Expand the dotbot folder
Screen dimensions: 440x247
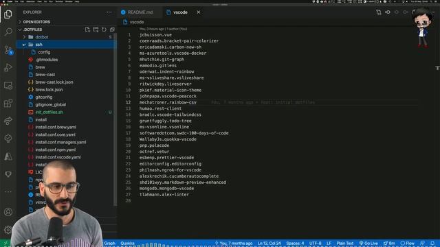[41, 37]
